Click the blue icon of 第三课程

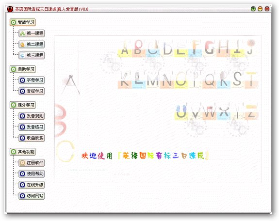(x=22, y=55)
